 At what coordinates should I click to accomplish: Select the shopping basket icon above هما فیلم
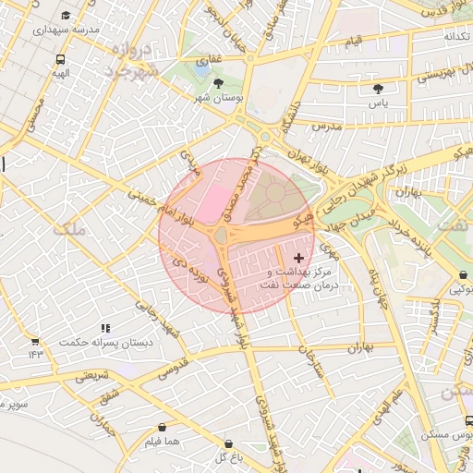162,428
